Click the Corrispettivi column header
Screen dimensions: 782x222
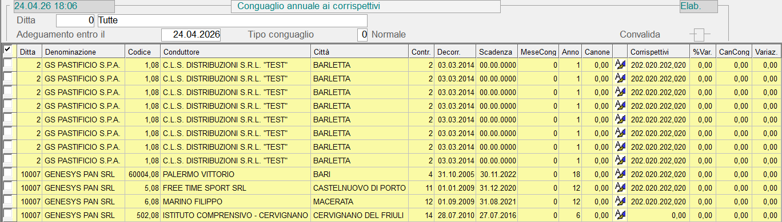click(x=659, y=51)
